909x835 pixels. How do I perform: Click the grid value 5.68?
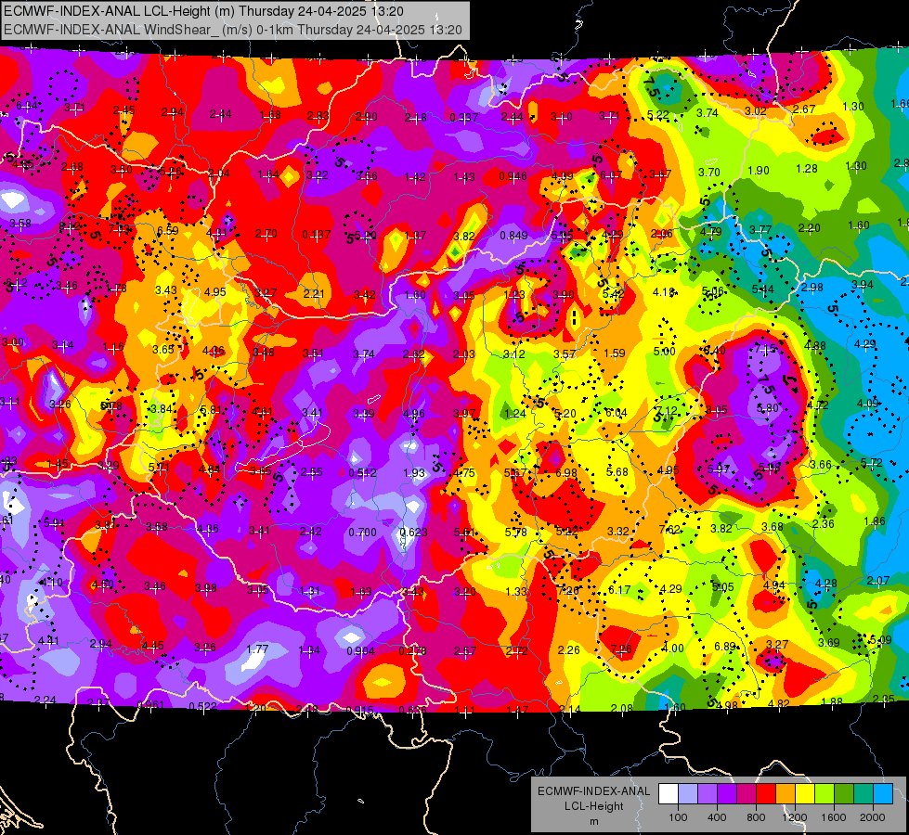(x=617, y=471)
